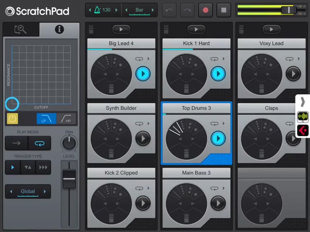The image size is (310, 232).
Task: Select next quantize value after Bar
Action: pyautogui.click(x=153, y=10)
